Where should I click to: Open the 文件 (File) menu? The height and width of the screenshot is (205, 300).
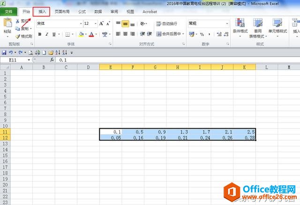(x=9, y=11)
